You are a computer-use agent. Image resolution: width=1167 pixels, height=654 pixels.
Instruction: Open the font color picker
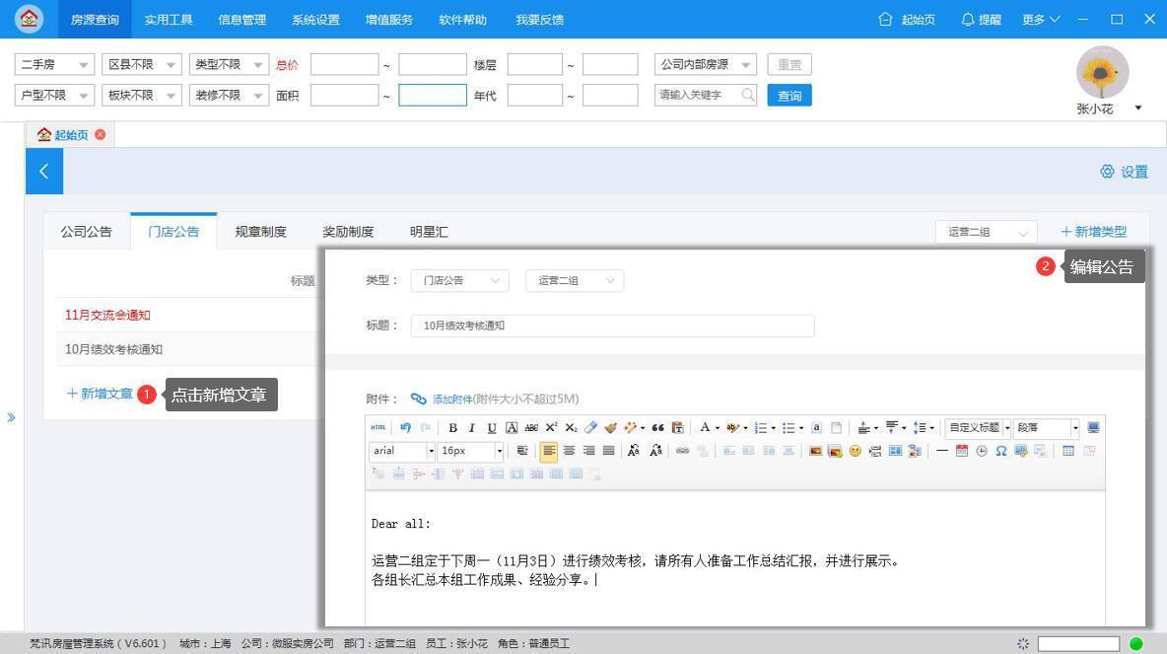[x=706, y=427]
